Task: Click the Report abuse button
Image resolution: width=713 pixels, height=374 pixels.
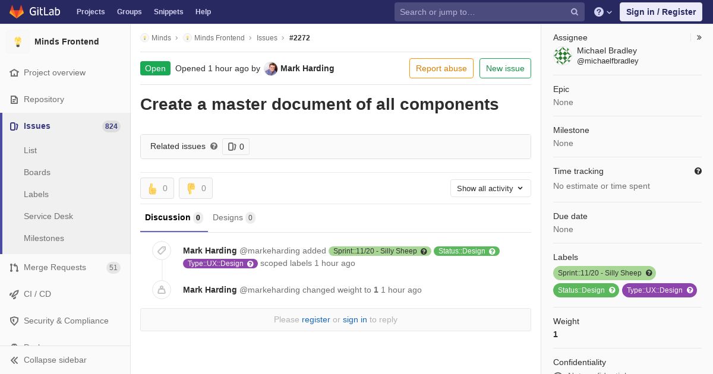Action: pos(441,68)
